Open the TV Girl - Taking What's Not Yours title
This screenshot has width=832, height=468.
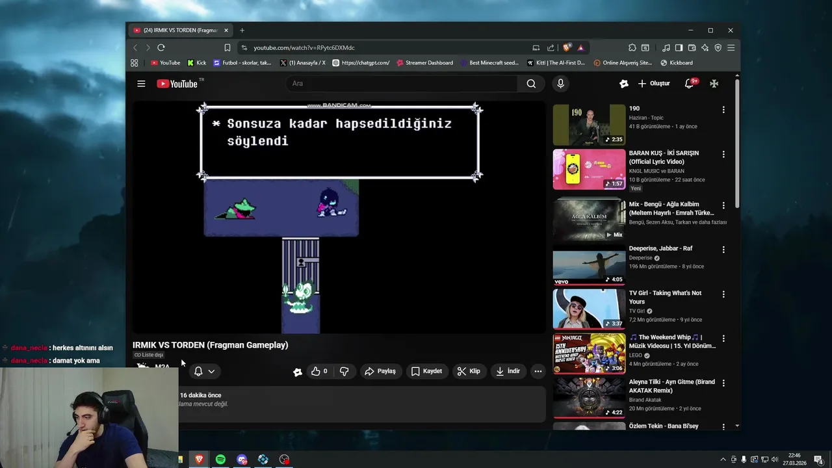pos(665,297)
